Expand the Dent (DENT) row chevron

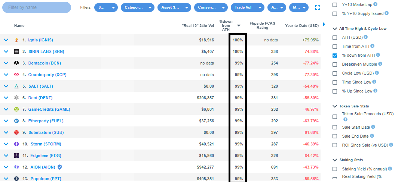[6, 98]
